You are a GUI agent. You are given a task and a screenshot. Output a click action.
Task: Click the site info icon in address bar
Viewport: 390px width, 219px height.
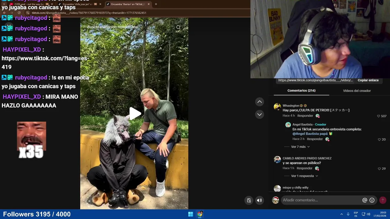point(28,13)
